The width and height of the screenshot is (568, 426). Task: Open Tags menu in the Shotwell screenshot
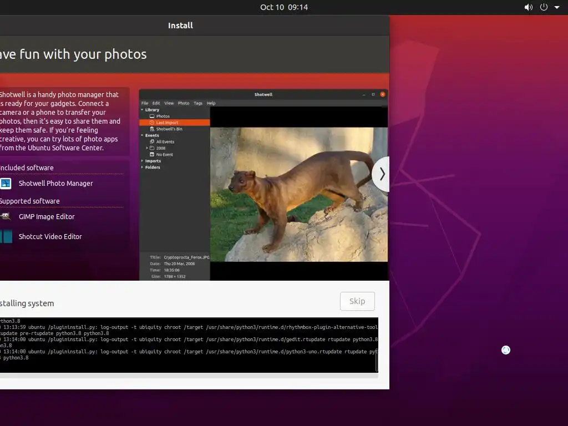198,103
